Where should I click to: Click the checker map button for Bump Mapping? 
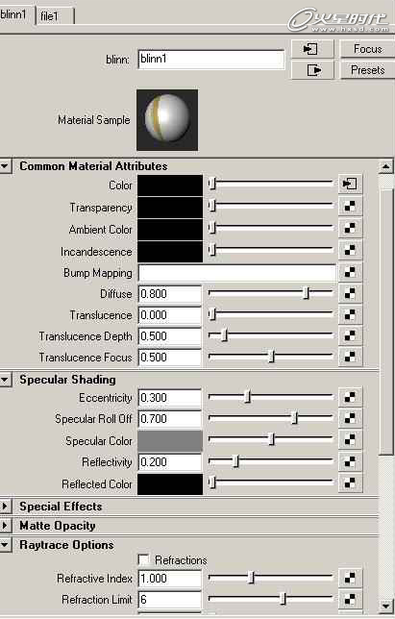point(350,272)
